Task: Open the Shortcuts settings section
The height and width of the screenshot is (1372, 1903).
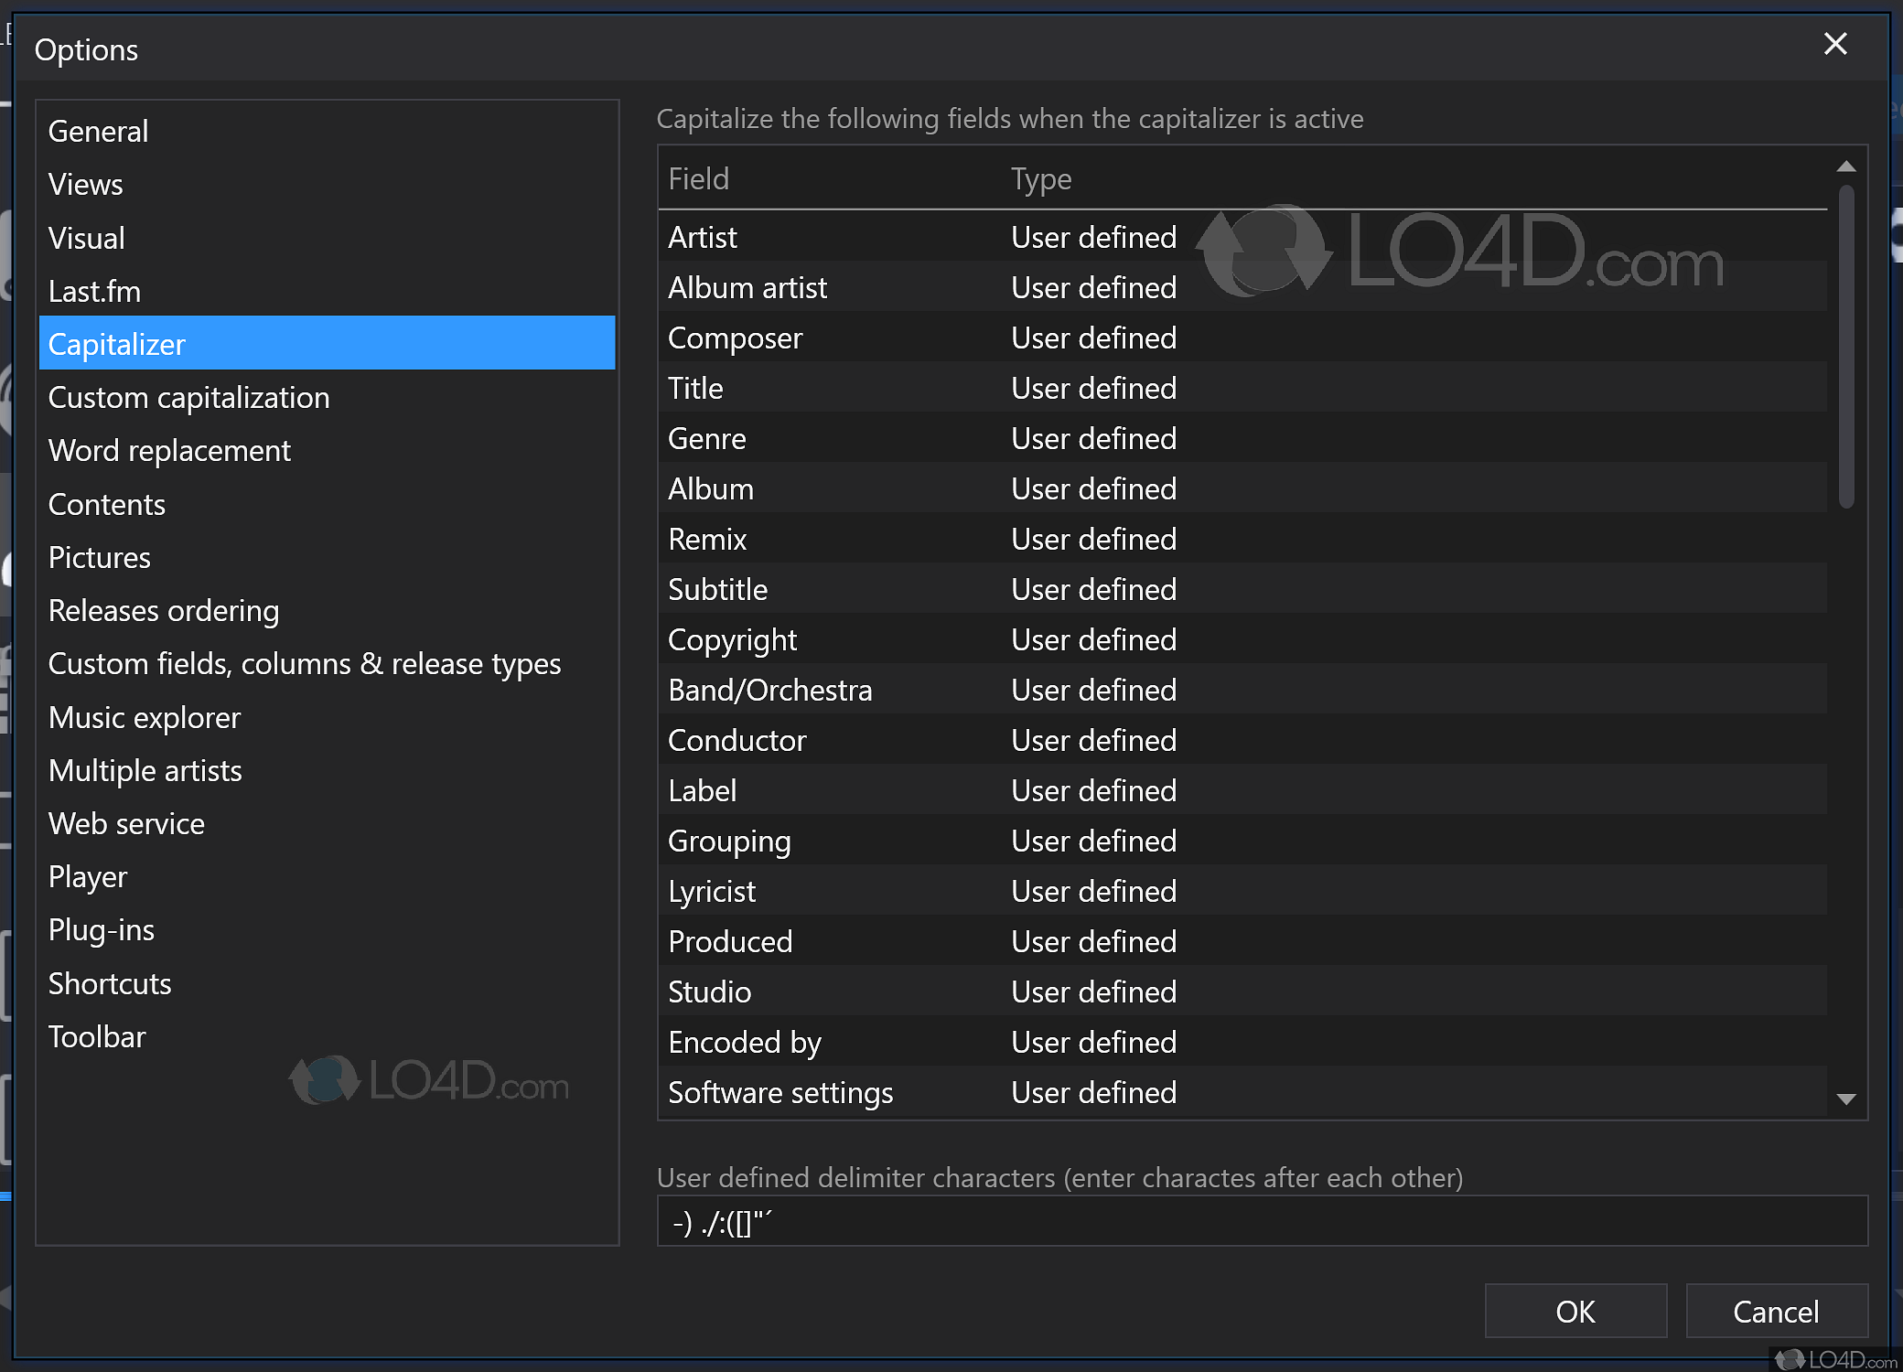Action: coord(109,982)
